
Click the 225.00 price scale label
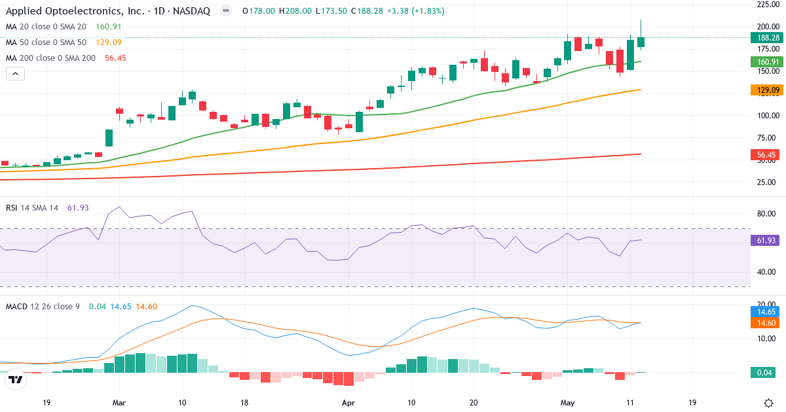click(768, 5)
